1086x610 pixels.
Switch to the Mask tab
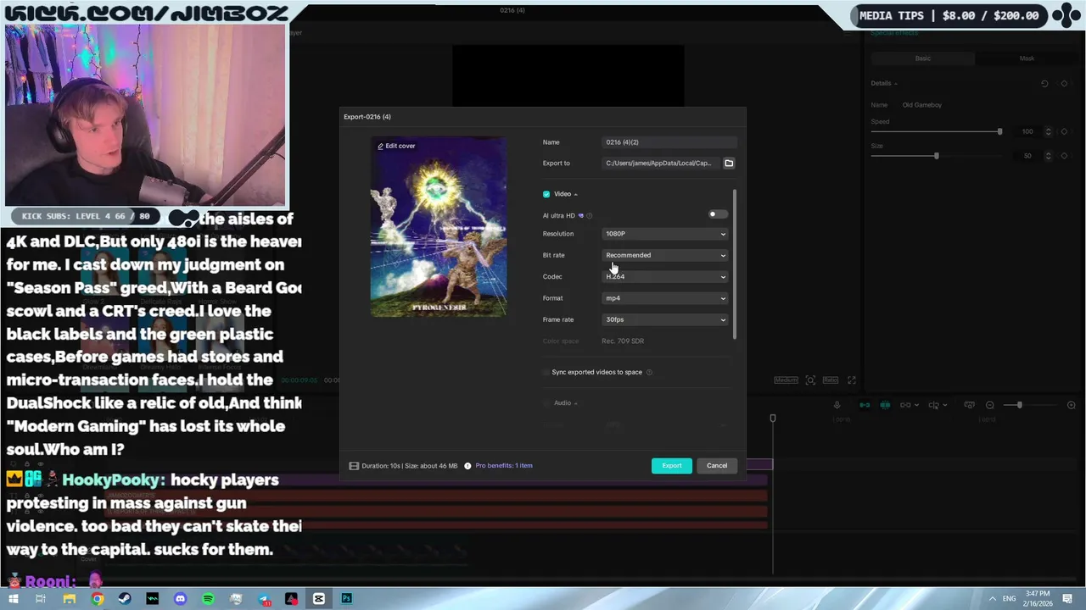(1027, 58)
